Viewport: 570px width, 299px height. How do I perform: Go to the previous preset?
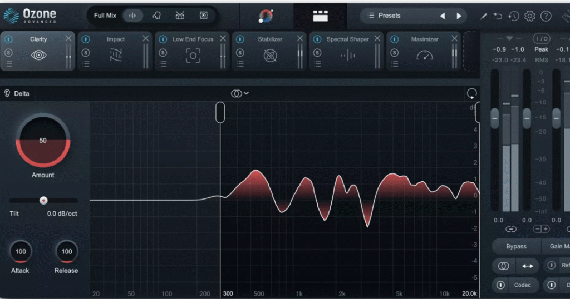point(443,16)
